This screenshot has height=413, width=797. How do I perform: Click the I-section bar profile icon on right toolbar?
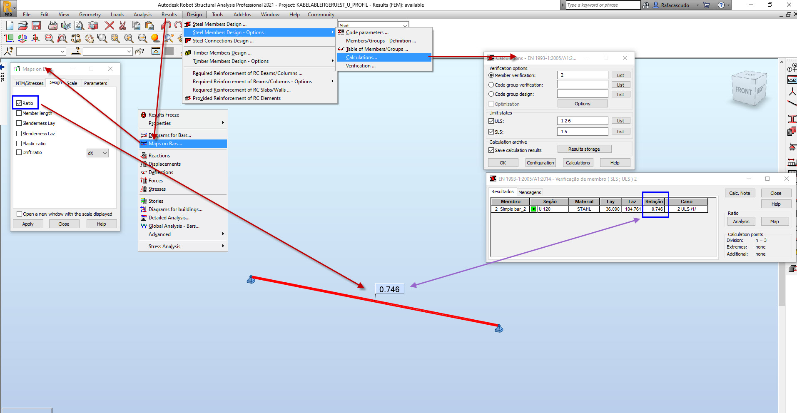click(x=792, y=119)
